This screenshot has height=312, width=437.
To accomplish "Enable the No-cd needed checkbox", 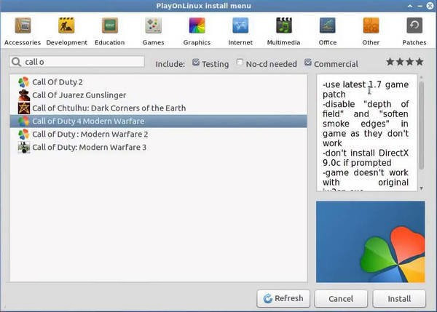I will pos(240,63).
